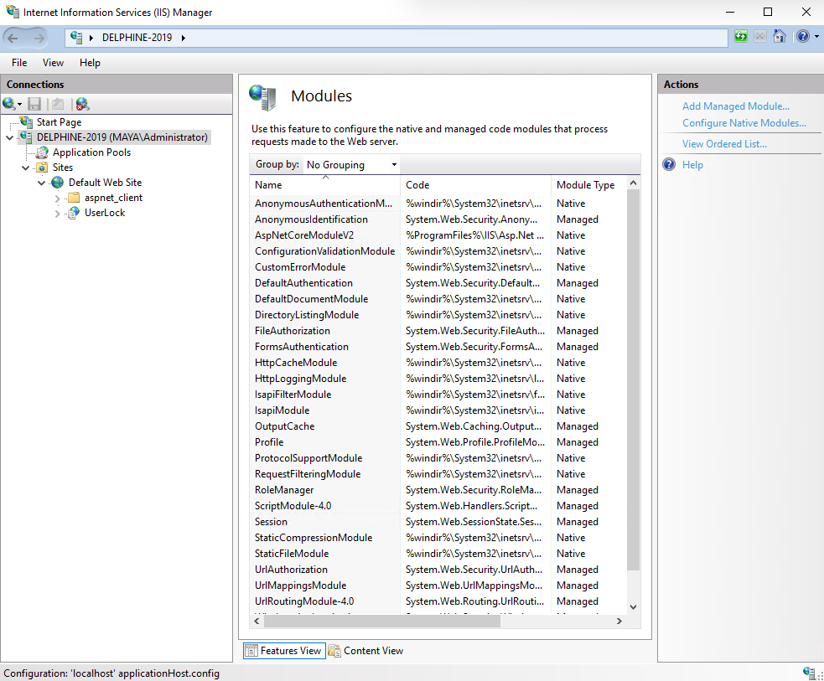Open the Group by No Grouping dropdown
Screen dimensions: 824x681
[x=351, y=165]
